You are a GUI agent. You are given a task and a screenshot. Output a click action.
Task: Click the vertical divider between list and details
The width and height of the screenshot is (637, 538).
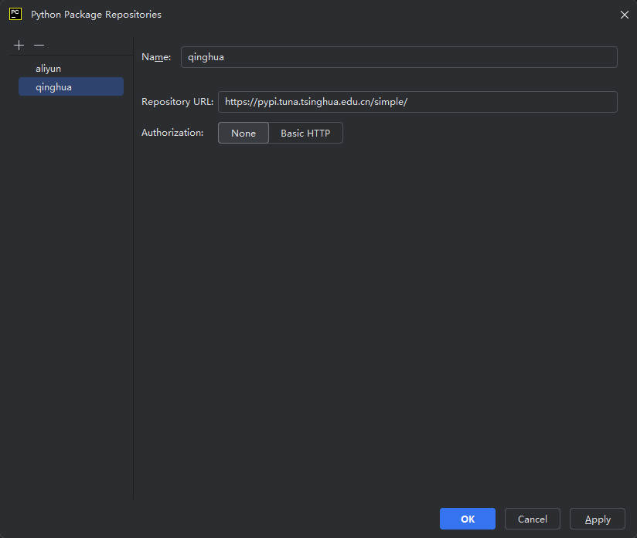pos(134,270)
